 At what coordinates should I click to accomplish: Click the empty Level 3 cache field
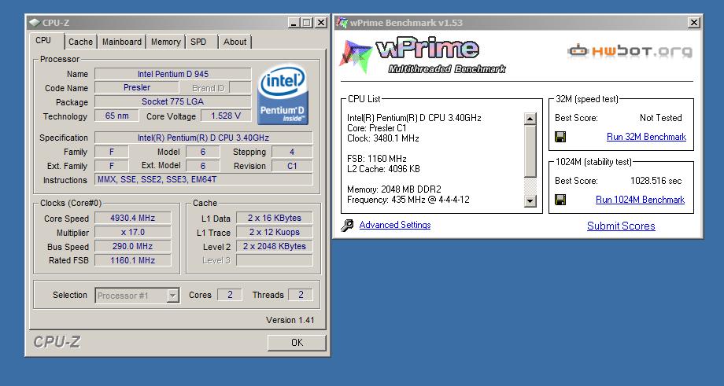click(x=275, y=260)
